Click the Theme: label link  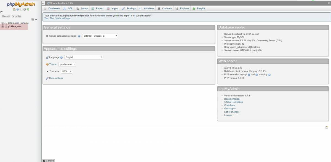point(53,64)
